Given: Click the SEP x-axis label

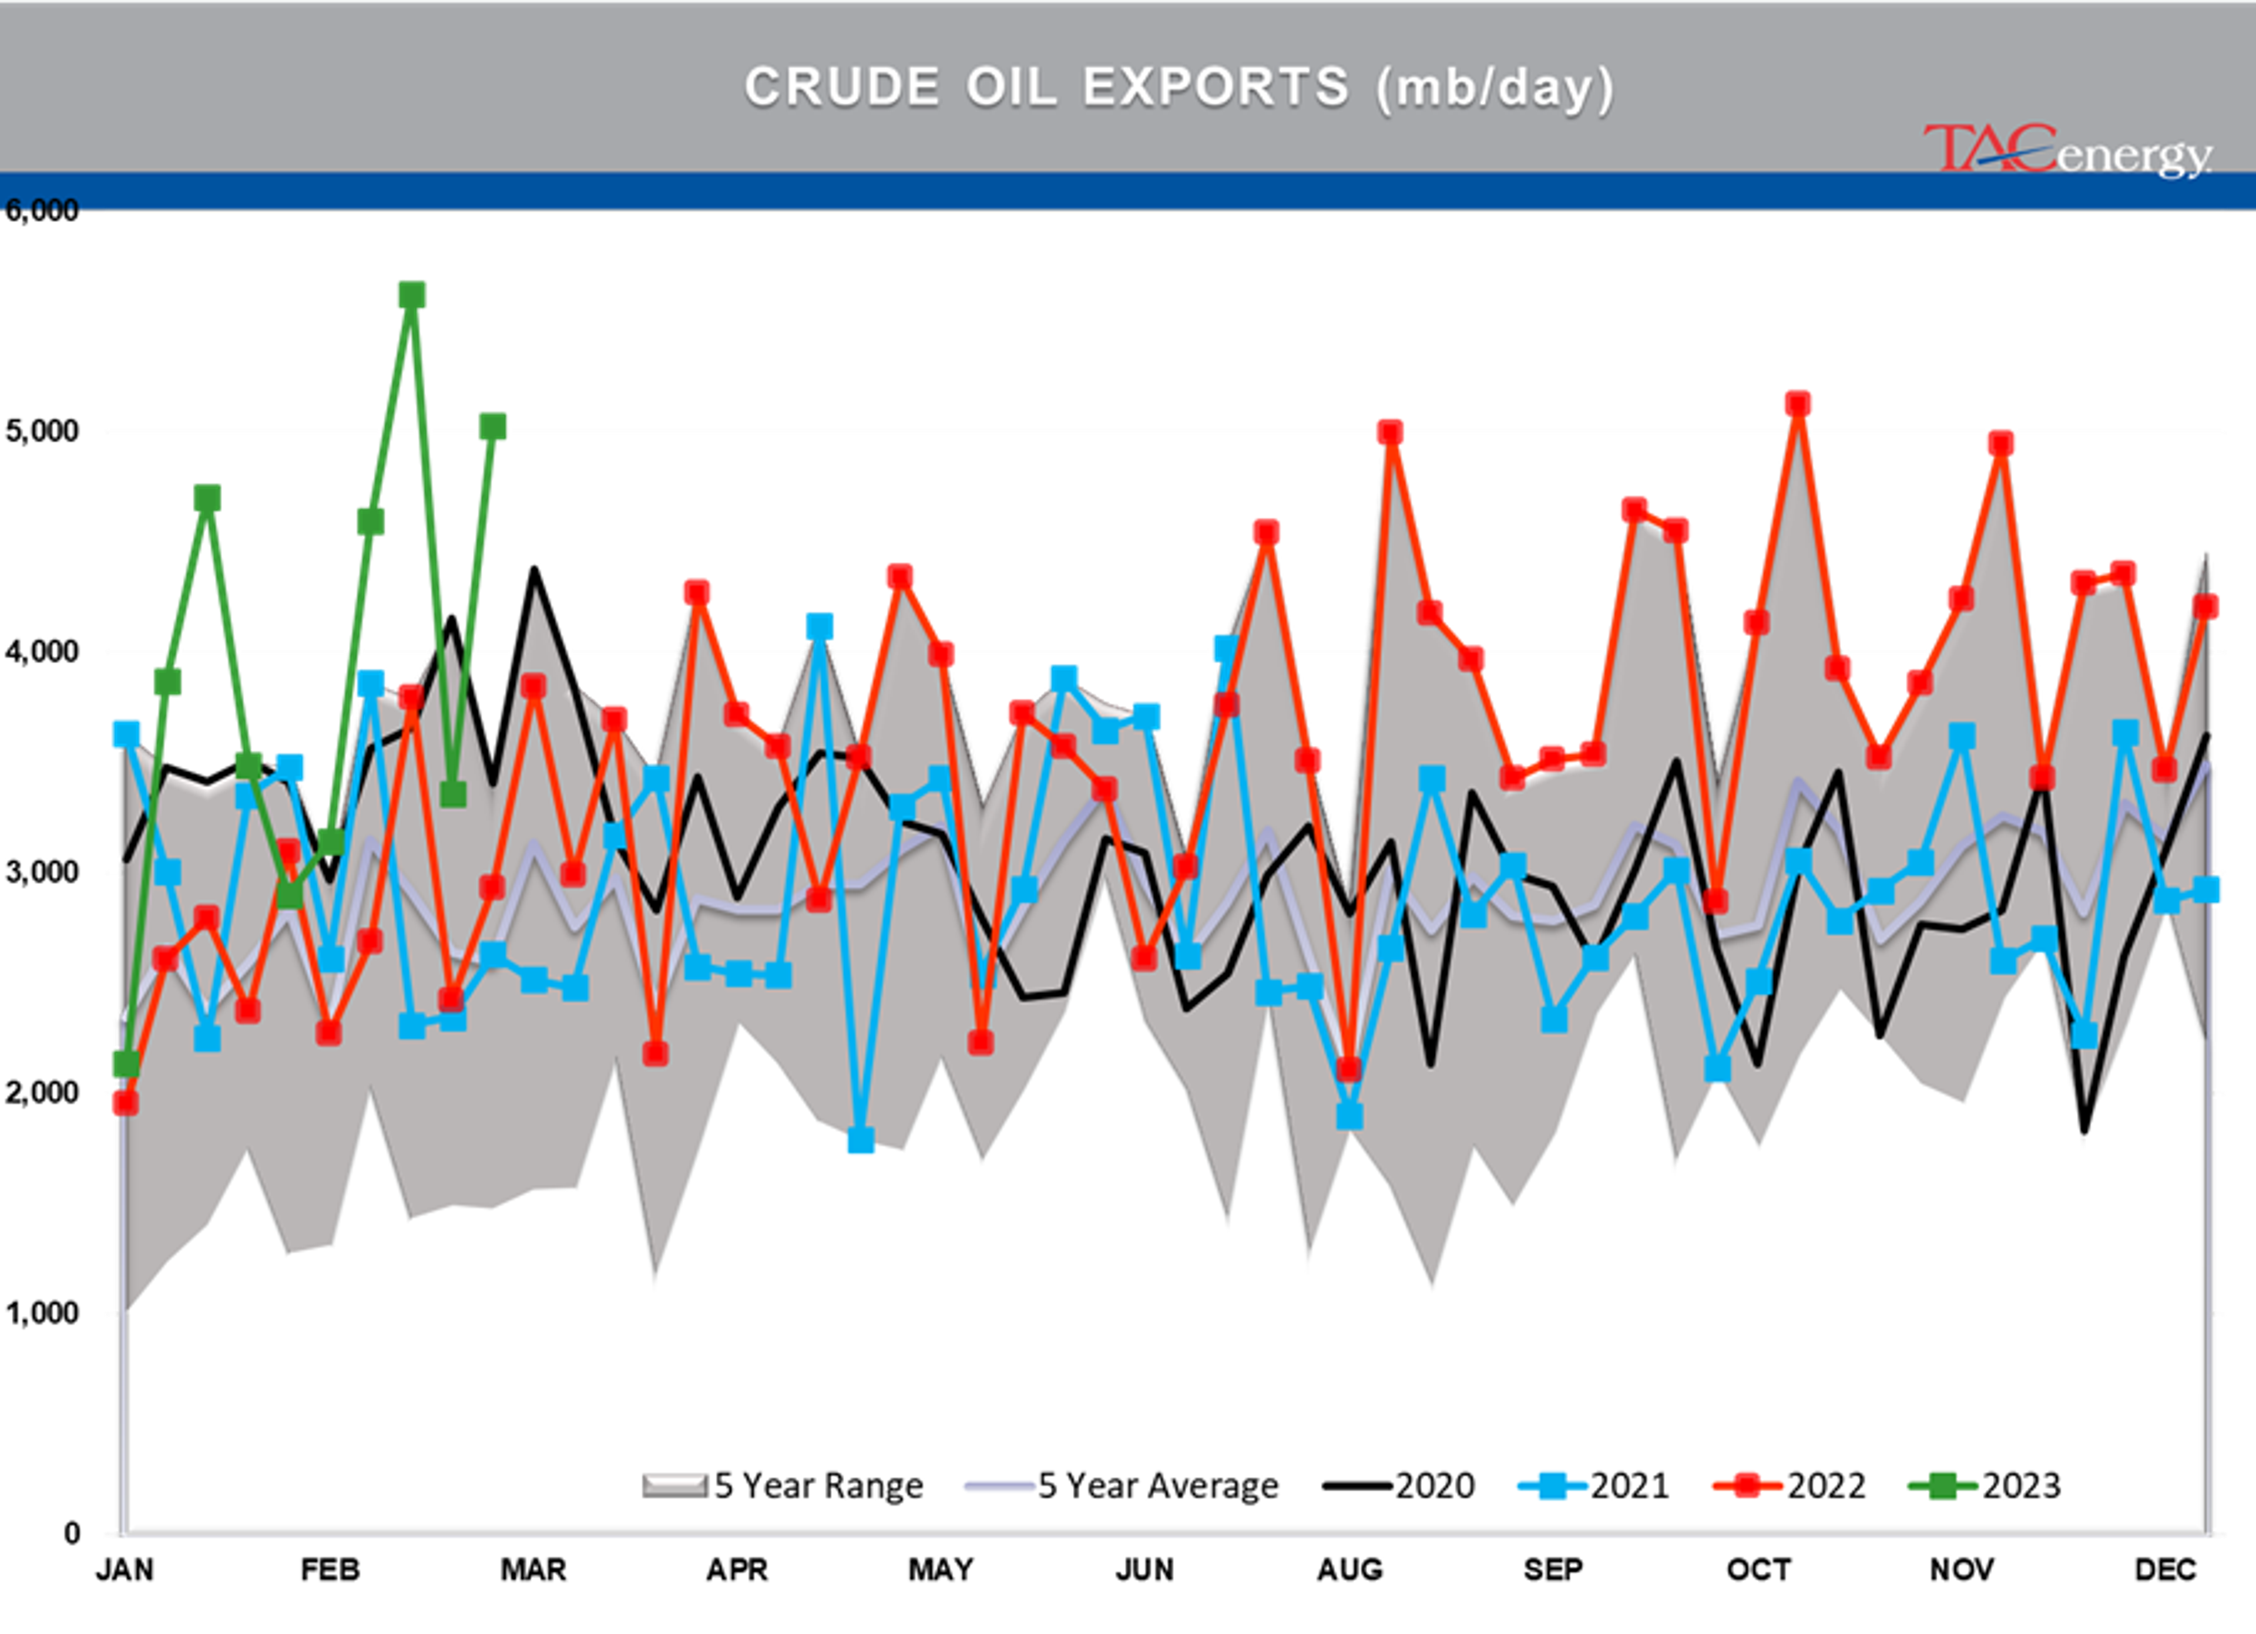Looking at the screenshot, I should pyautogui.click(x=1553, y=1569).
